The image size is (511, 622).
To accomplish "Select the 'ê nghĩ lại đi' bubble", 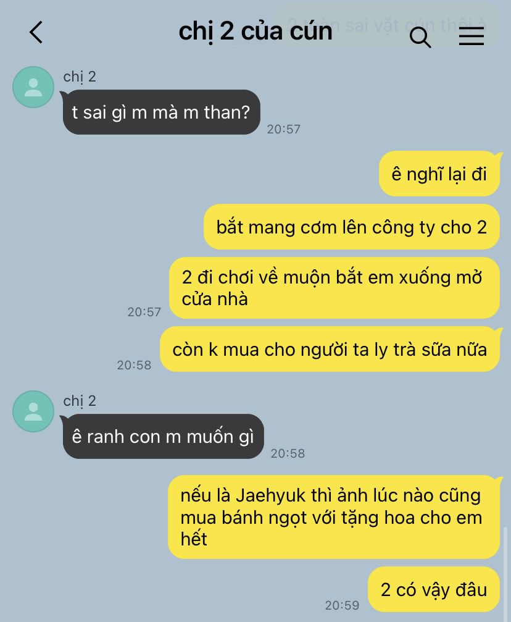I will tap(439, 174).
